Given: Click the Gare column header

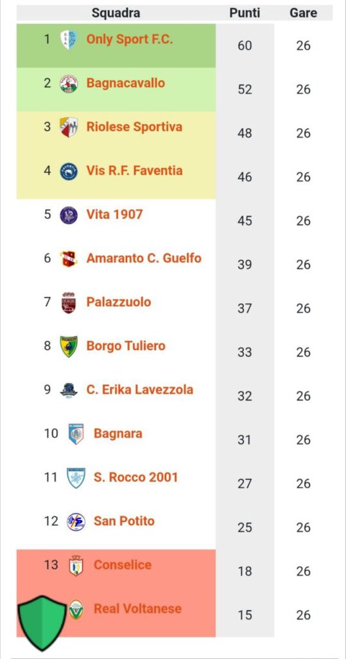Looking at the screenshot, I should 303,13.
